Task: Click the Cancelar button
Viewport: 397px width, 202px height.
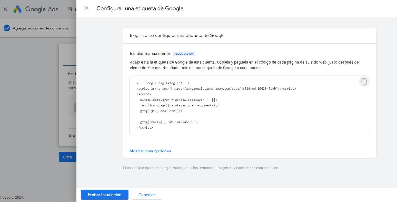Action: coord(147,195)
